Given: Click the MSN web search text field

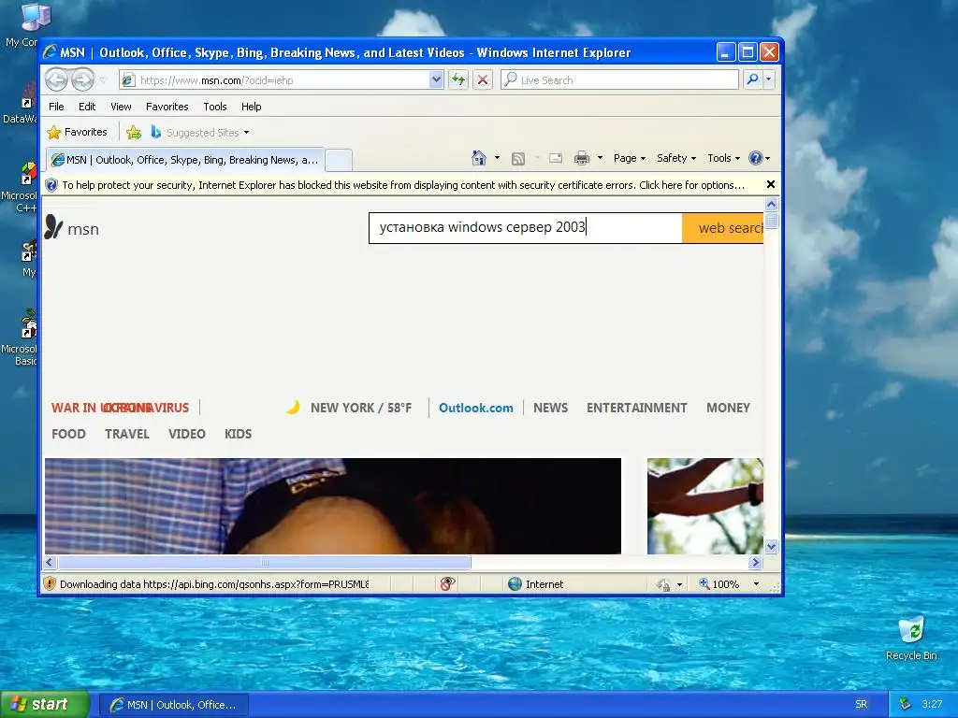Looking at the screenshot, I should (526, 228).
